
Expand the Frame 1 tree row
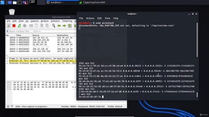tap(7, 58)
